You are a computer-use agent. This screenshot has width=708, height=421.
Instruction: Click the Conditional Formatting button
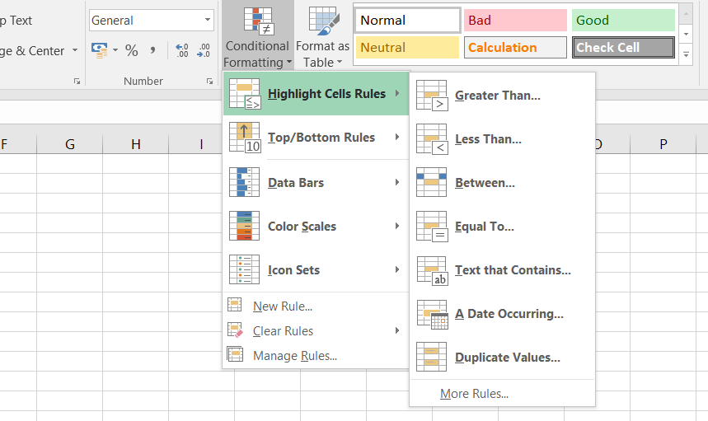[257, 36]
